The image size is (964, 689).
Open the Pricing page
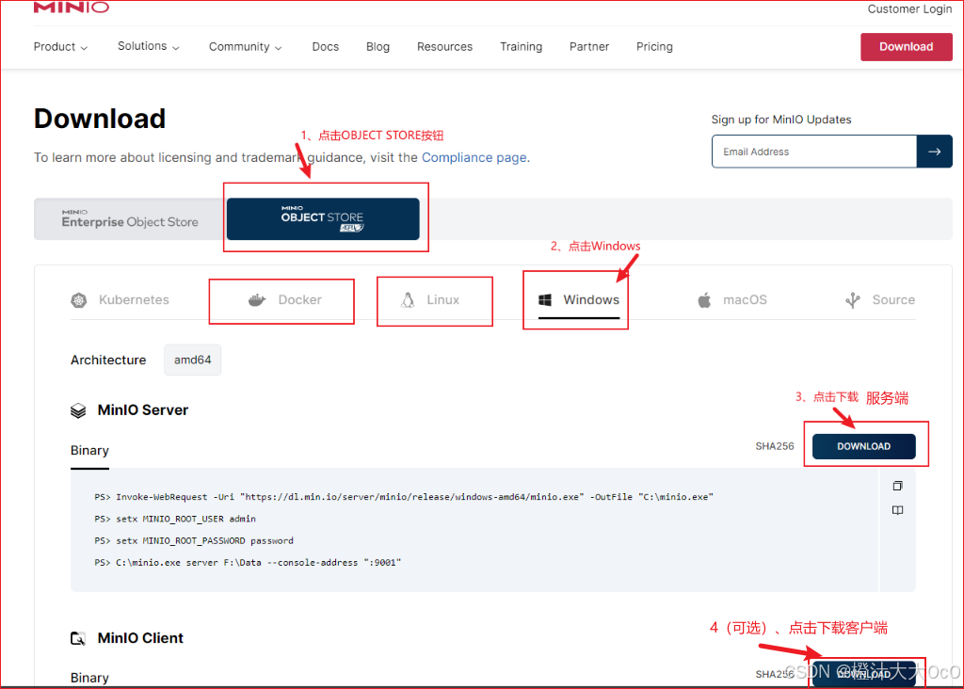[654, 47]
